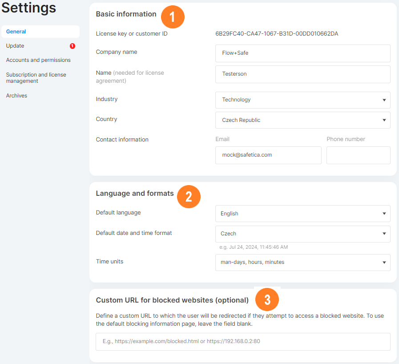The width and height of the screenshot is (399, 364).
Task: Click the custom URL for blocked websites field
Action: click(243, 342)
